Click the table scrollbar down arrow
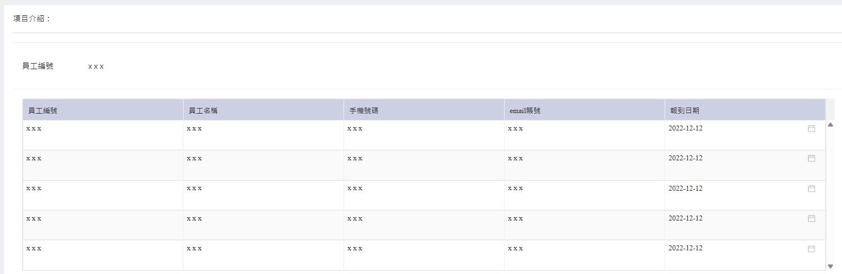Image resolution: width=842 pixels, height=274 pixels. (830, 266)
